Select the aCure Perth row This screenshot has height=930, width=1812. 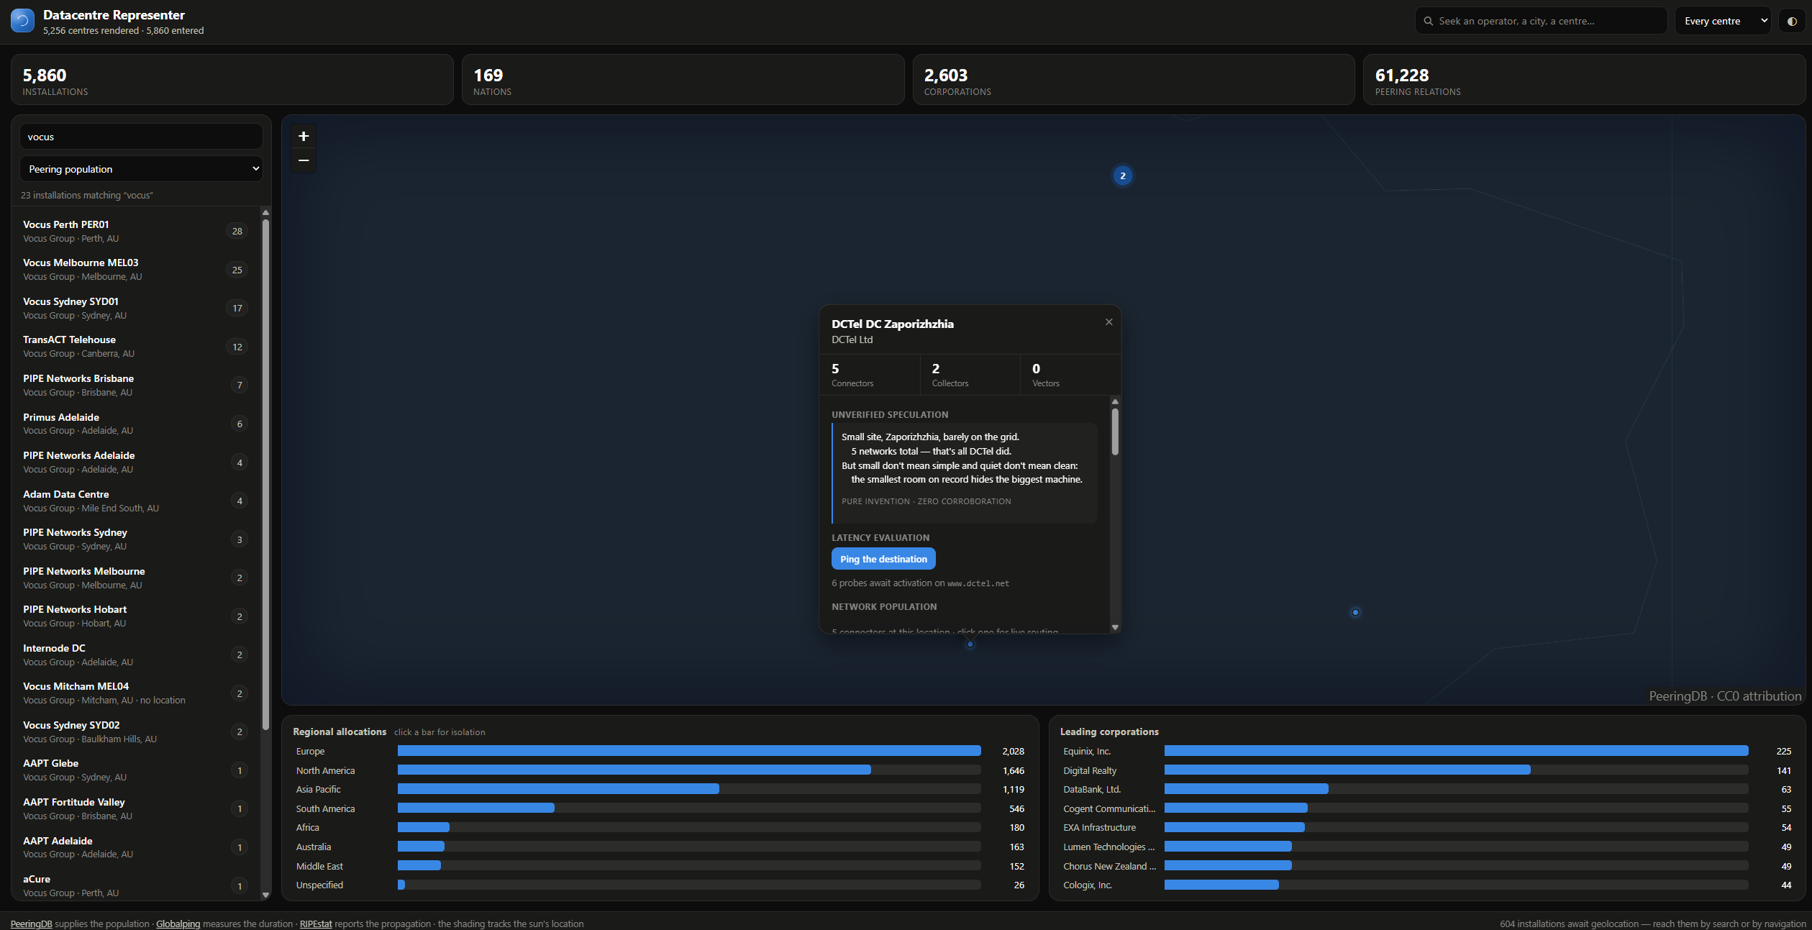(136, 885)
